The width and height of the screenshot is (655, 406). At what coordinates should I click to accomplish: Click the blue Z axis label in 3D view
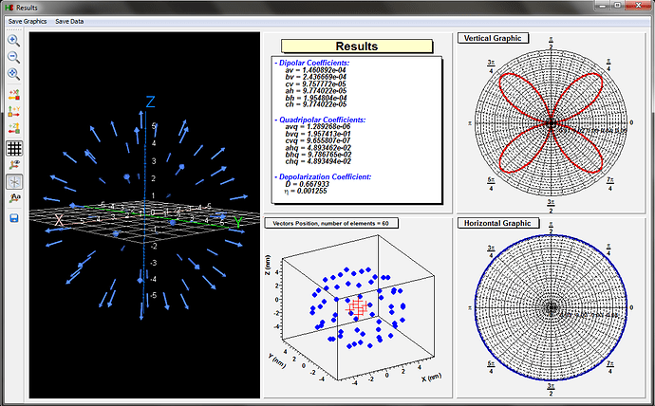pos(149,101)
